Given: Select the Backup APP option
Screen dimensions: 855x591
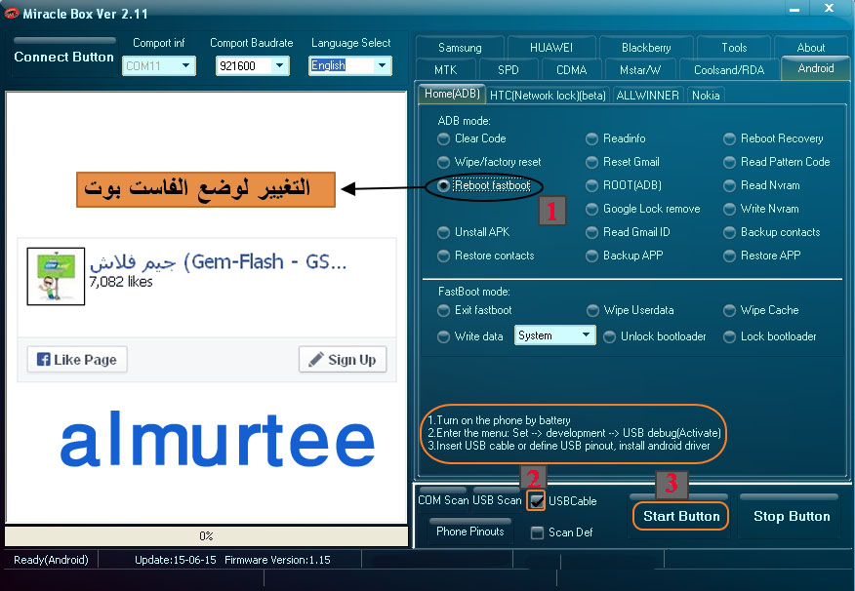Looking at the screenshot, I should pyautogui.click(x=591, y=256).
